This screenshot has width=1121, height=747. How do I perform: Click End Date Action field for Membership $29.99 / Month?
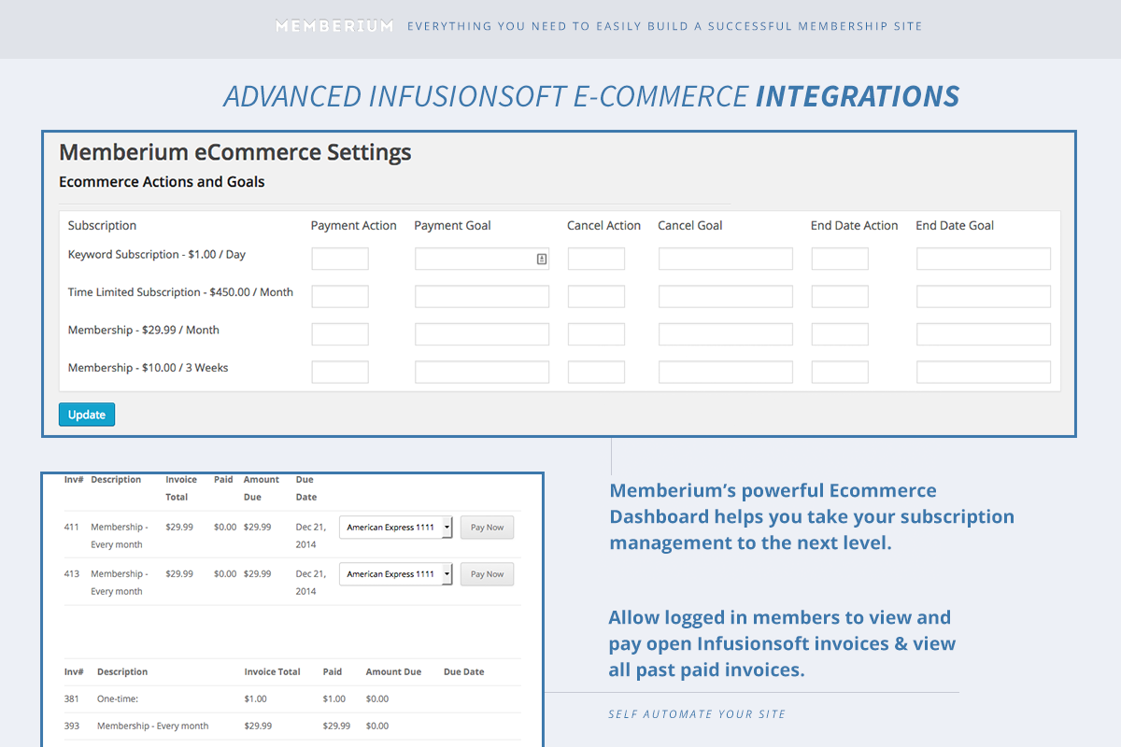[840, 334]
